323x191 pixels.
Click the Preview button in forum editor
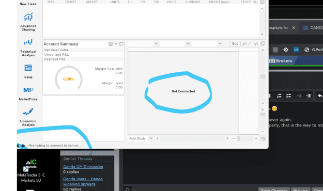point(301,189)
